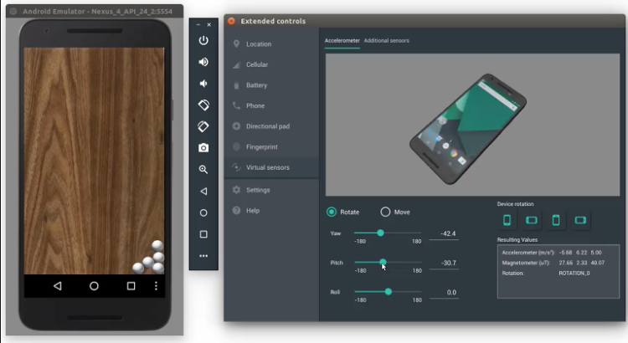
Task: Open Location in the sidebar
Action: tap(258, 44)
